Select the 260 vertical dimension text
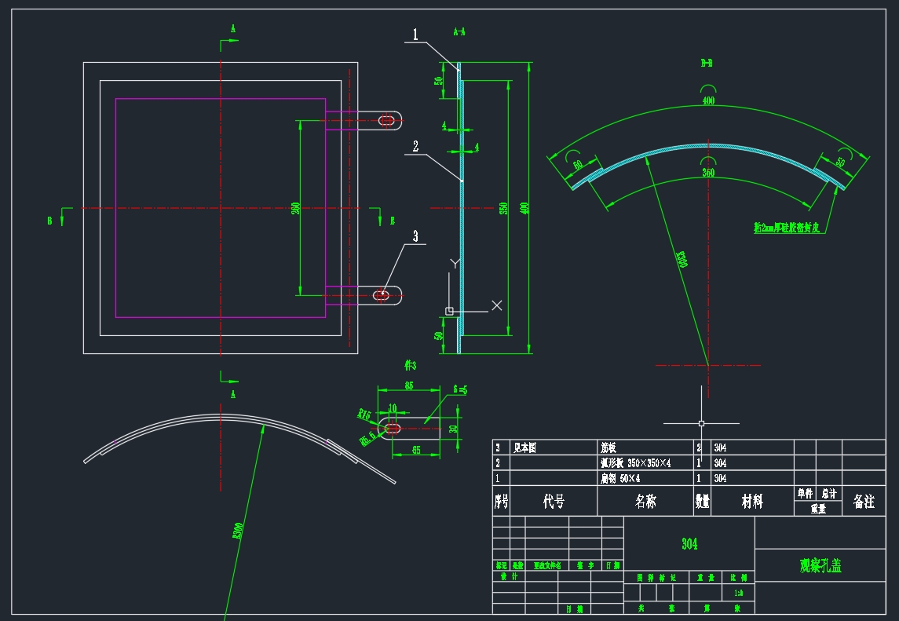 pyautogui.click(x=296, y=208)
